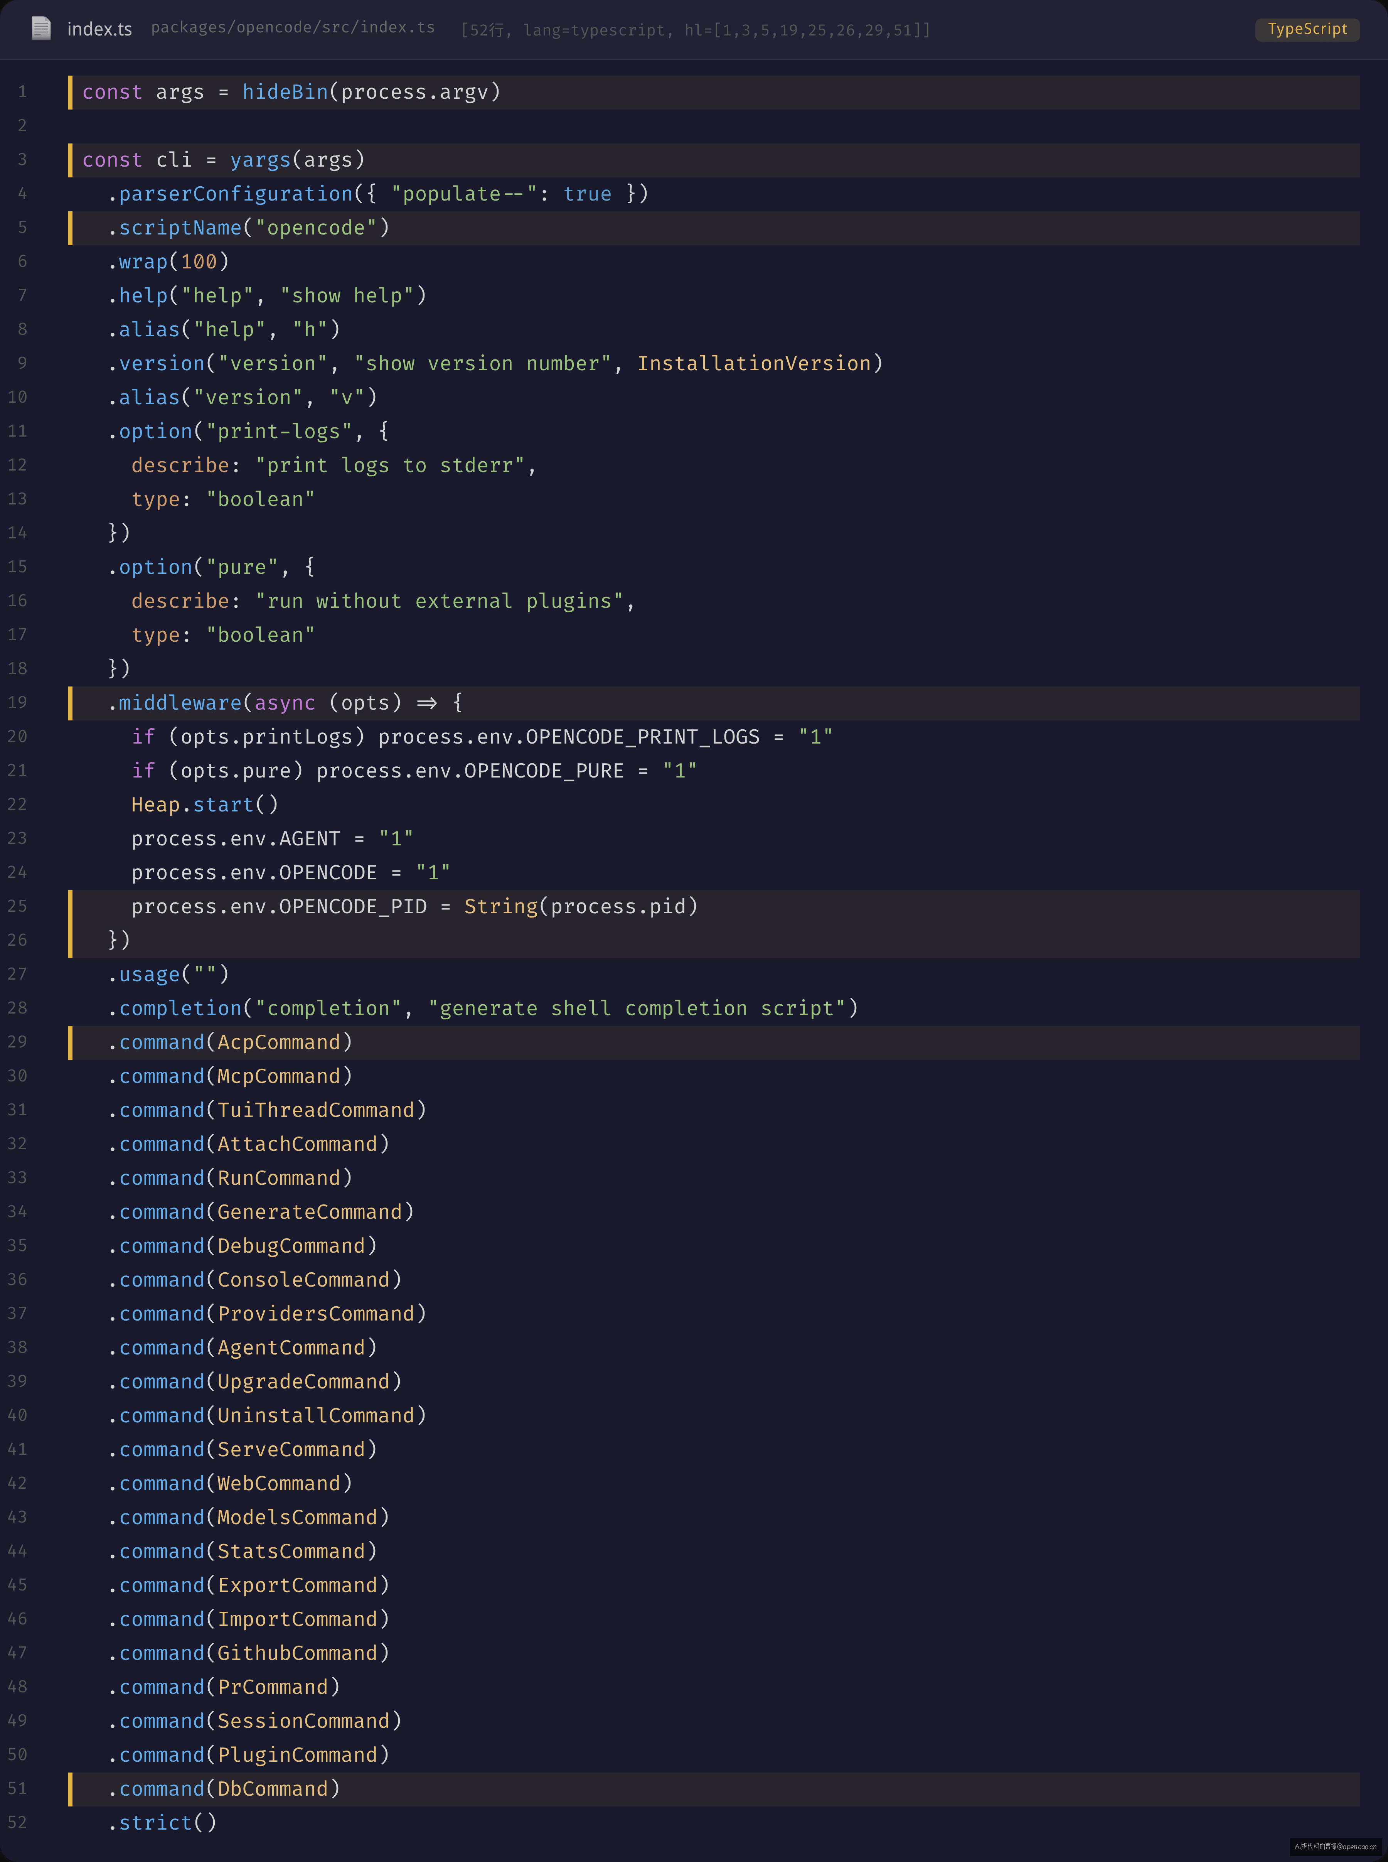This screenshot has width=1388, height=1862.
Task: Click UpgradeCommand on line 39
Action: 303,1382
